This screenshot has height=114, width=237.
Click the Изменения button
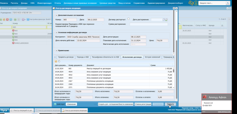pyautogui.click(x=71, y=104)
